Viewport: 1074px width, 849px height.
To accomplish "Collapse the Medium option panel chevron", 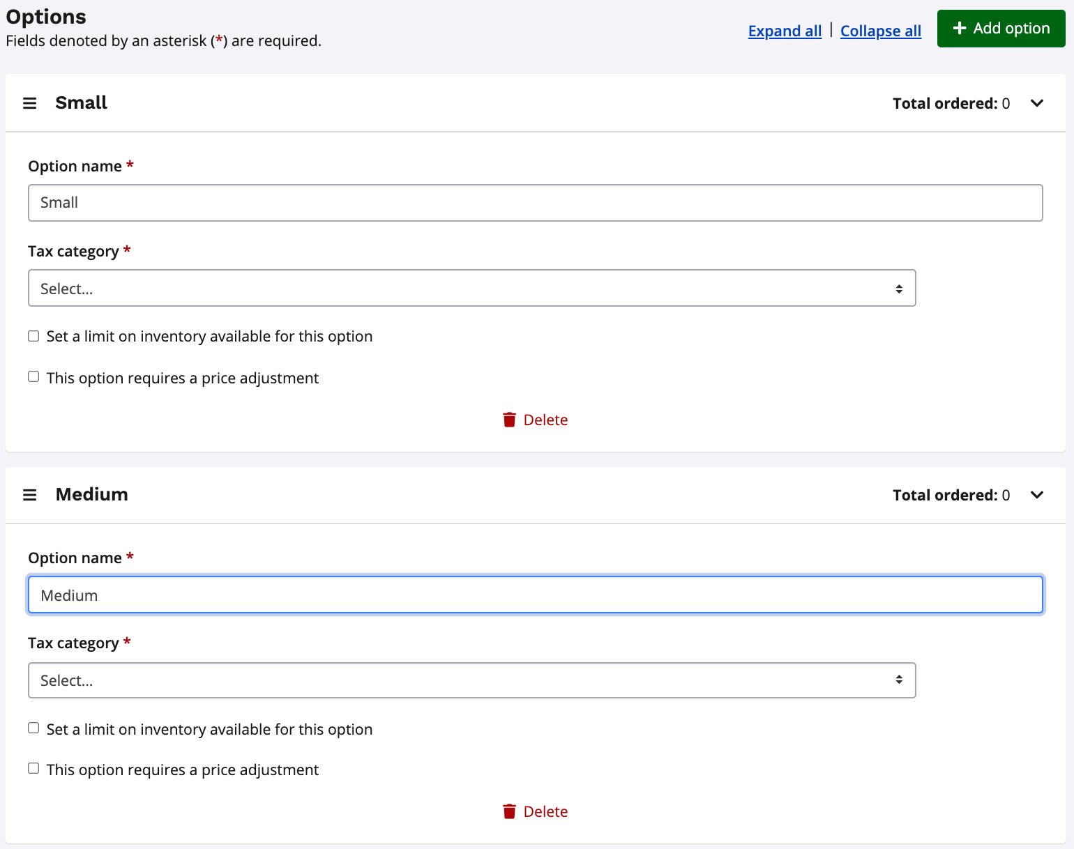I will click(1037, 495).
